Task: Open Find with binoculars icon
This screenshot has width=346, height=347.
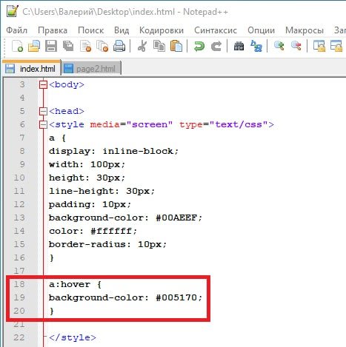Action: (239, 46)
